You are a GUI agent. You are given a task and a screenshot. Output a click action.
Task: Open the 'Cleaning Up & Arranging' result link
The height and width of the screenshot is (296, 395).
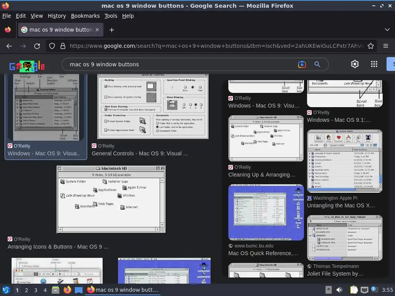[x=262, y=175]
